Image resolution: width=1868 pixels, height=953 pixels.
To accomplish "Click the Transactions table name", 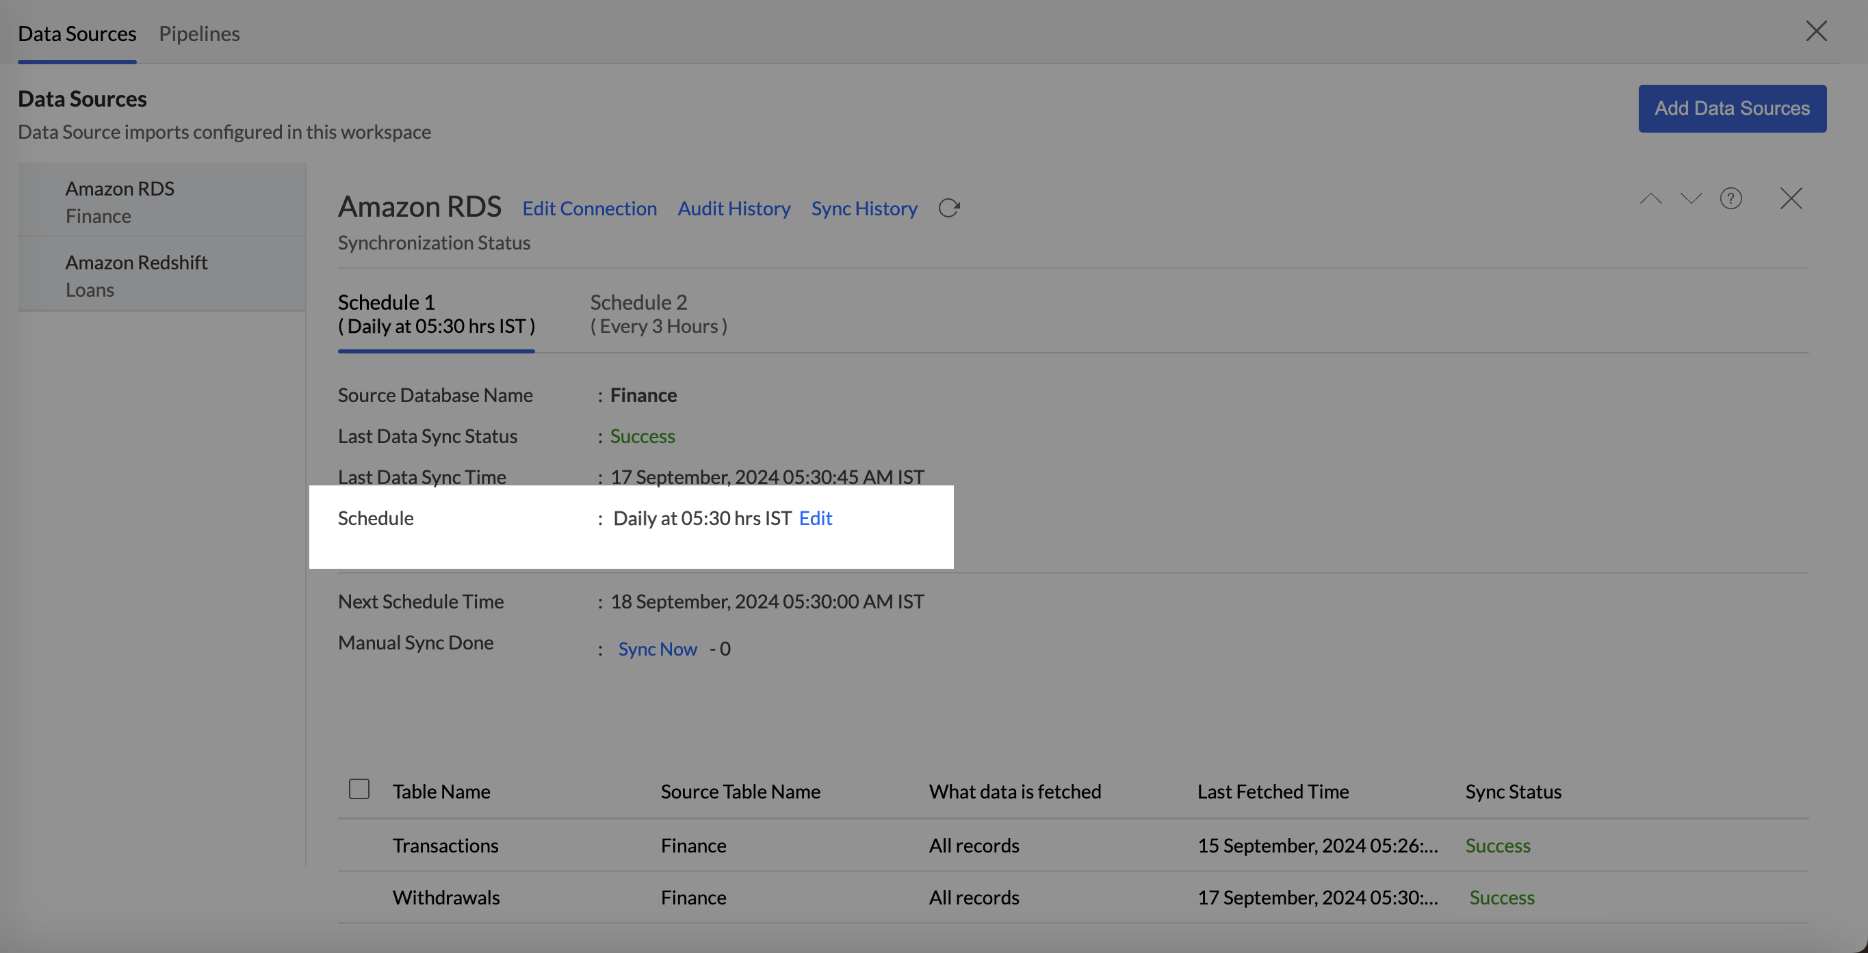I will coord(445,845).
